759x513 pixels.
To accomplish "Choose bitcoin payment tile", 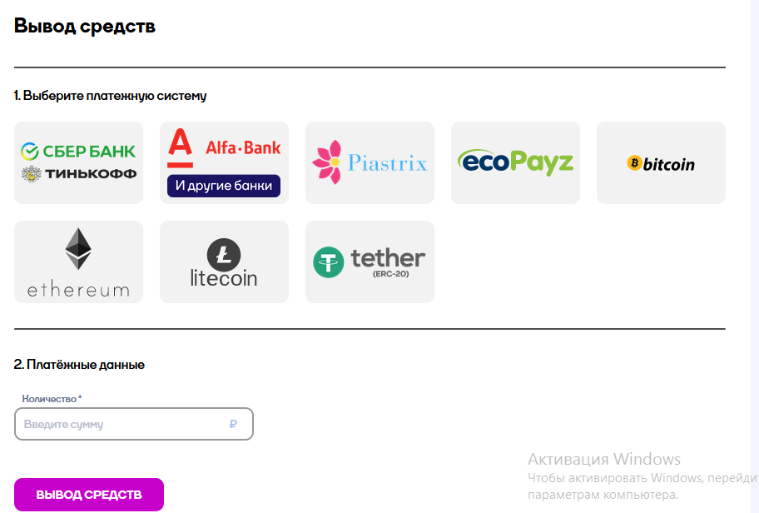I will tap(662, 162).
